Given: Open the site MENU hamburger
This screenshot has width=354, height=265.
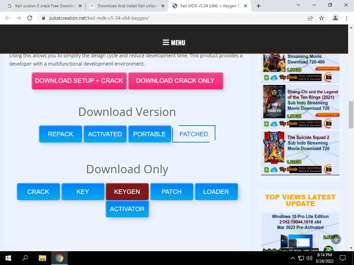Looking at the screenshot, I should point(174,42).
